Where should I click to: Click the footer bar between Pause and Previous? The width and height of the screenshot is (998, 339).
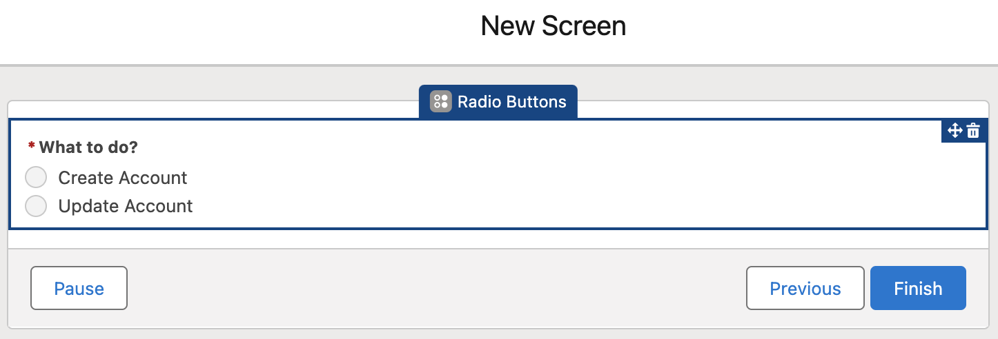pyautogui.click(x=435, y=288)
